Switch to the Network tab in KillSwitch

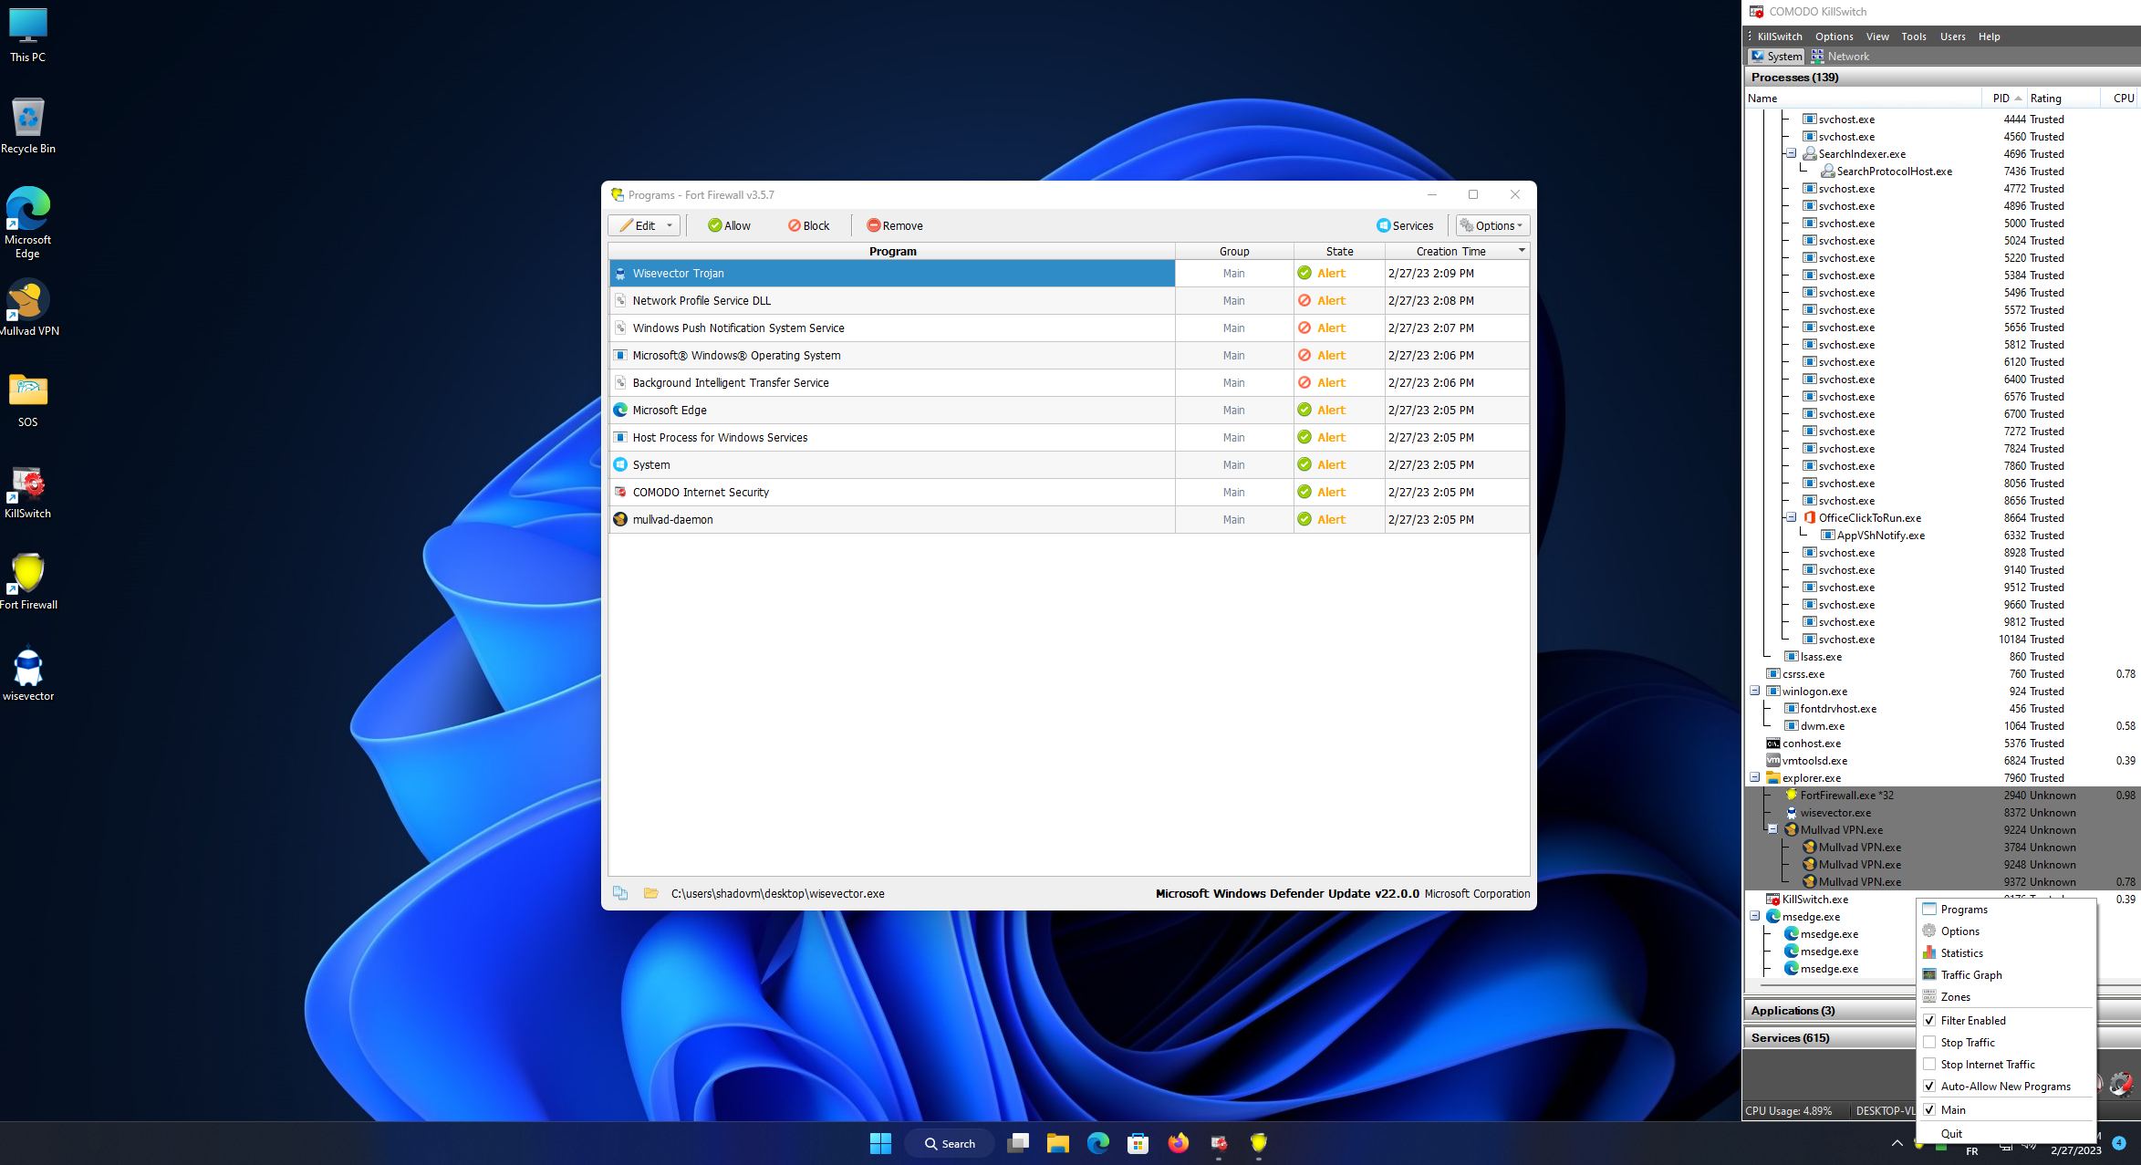point(1840,57)
